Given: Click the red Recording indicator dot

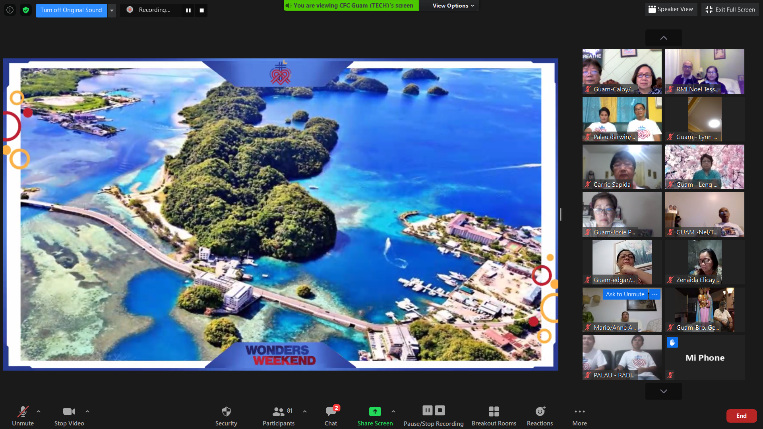Looking at the screenshot, I should (130, 10).
